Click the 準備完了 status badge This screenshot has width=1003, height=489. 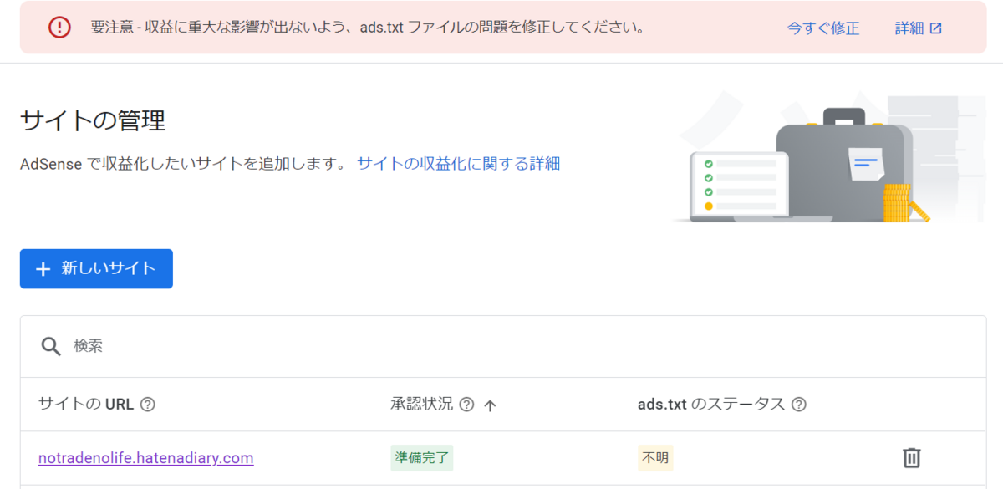(x=422, y=458)
